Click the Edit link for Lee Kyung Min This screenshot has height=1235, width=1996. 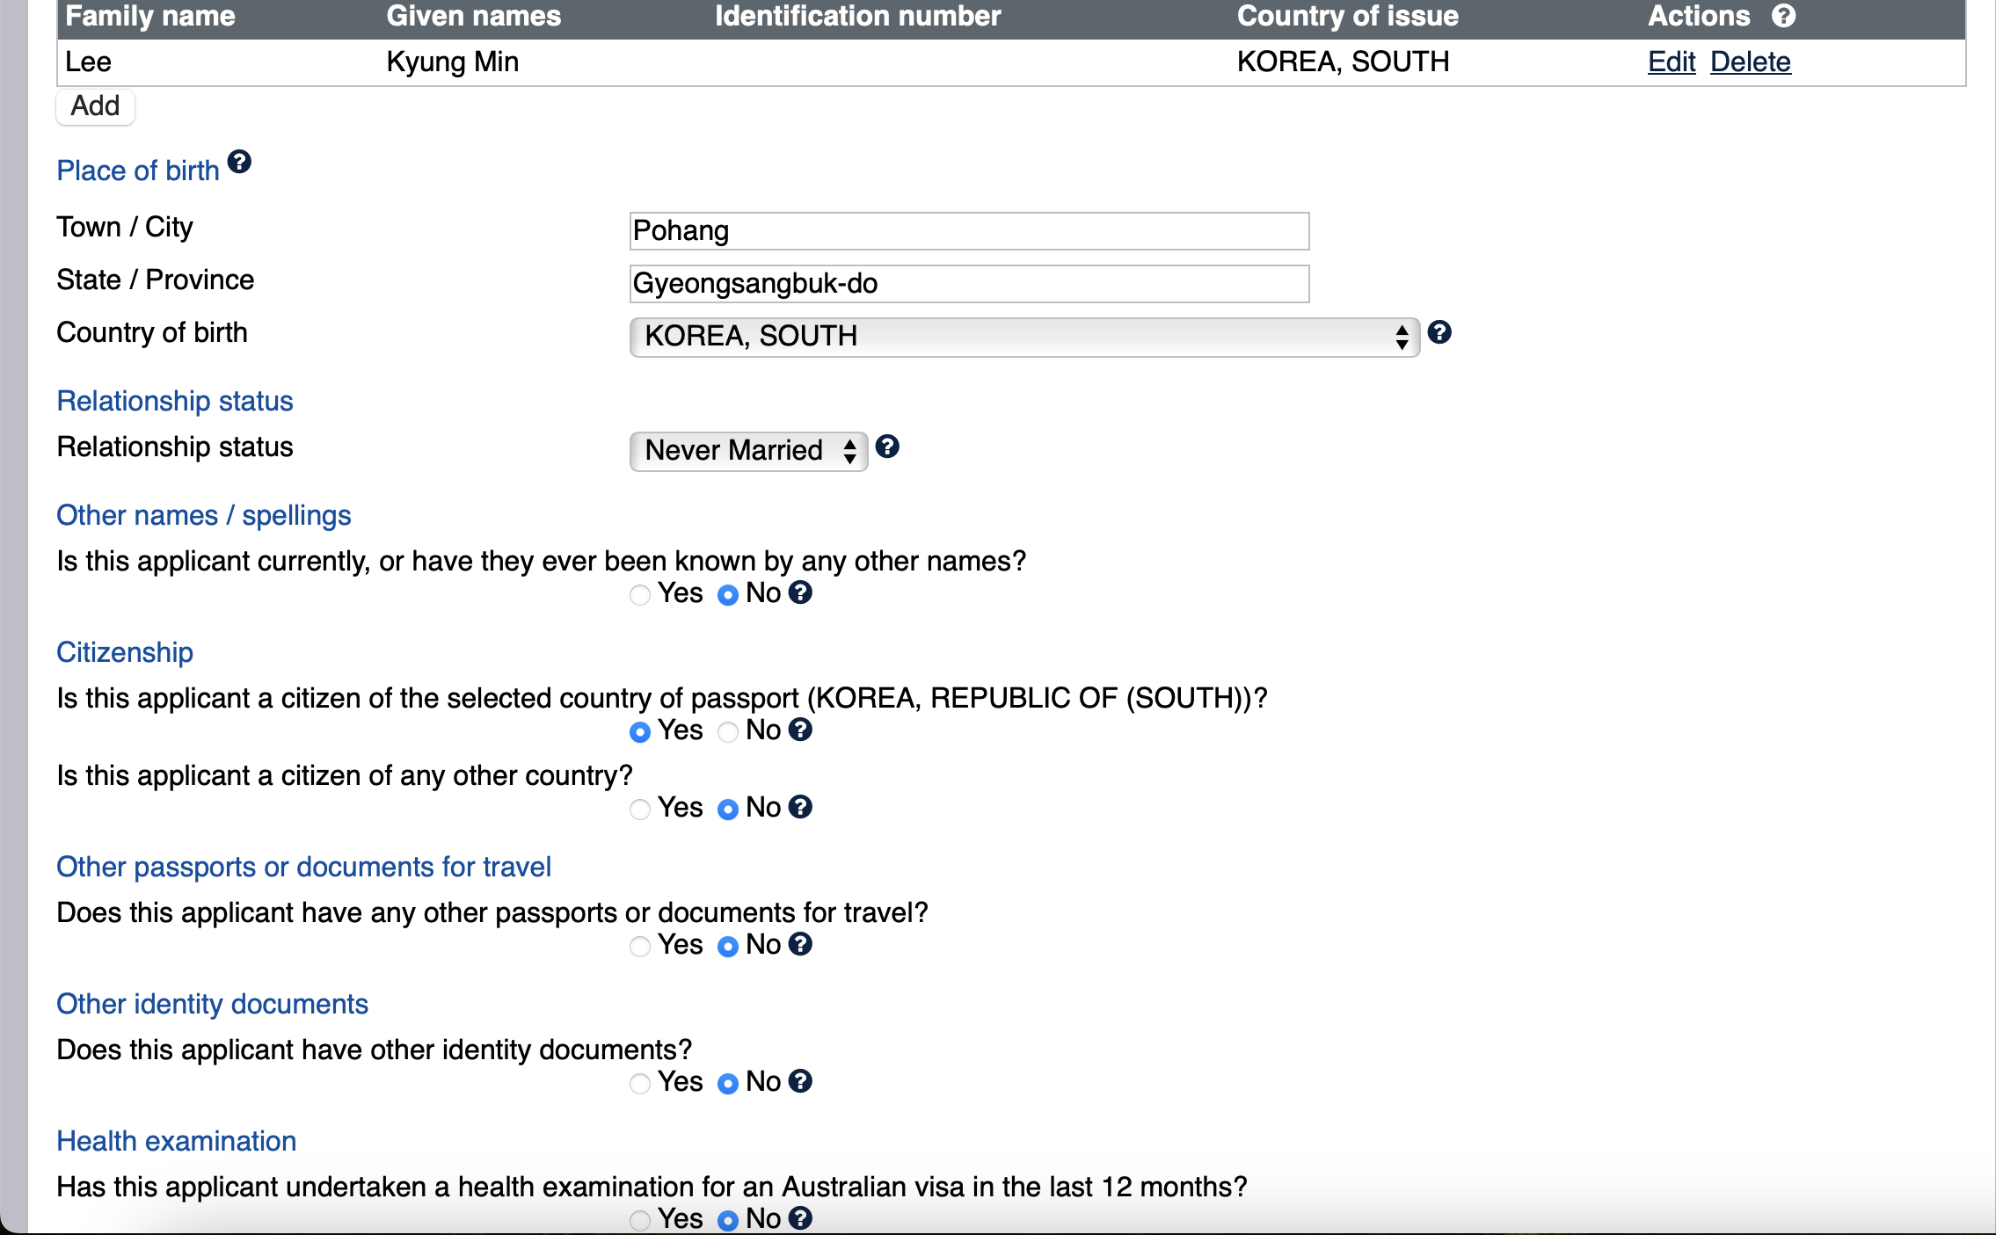(1671, 62)
